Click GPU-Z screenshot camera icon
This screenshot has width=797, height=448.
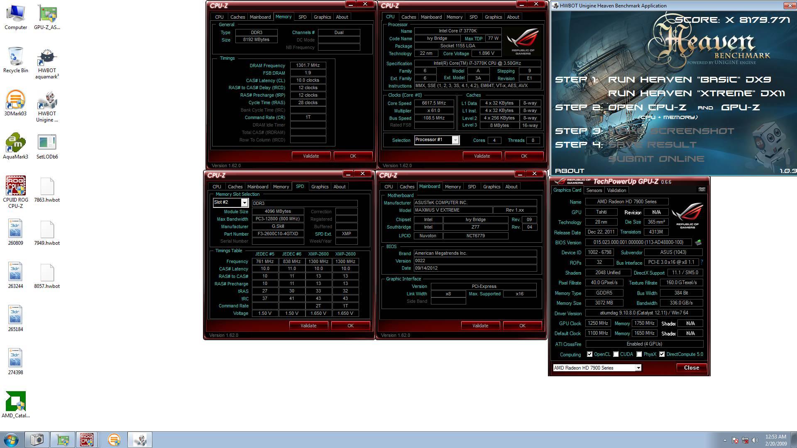(x=702, y=190)
